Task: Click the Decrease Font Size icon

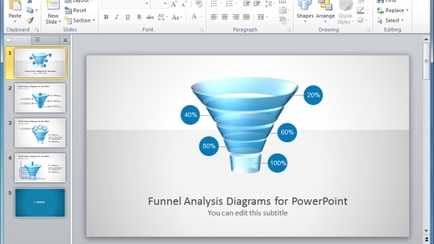Action: tap(184, 4)
